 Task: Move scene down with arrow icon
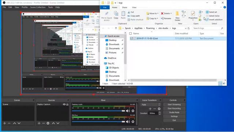[19, 123]
